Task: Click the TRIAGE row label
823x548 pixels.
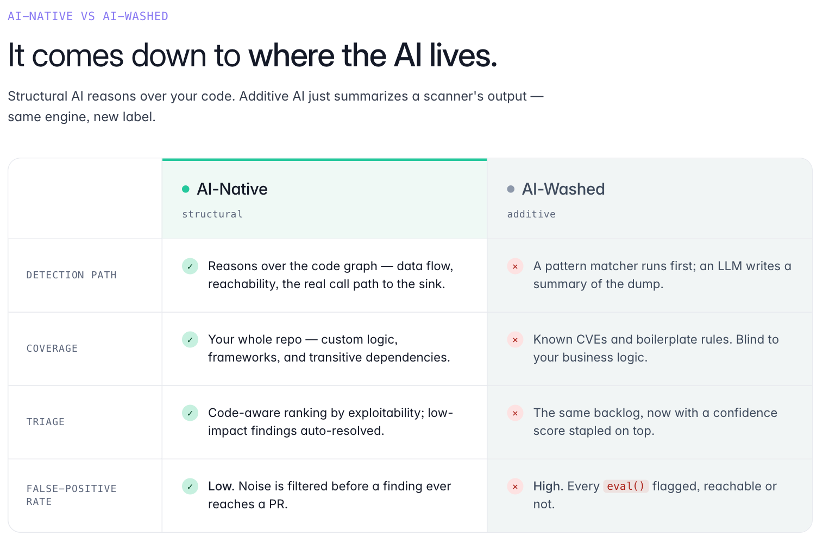Action: point(46,422)
